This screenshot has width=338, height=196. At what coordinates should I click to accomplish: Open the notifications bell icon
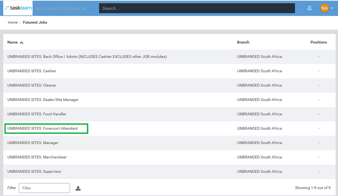[309, 8]
